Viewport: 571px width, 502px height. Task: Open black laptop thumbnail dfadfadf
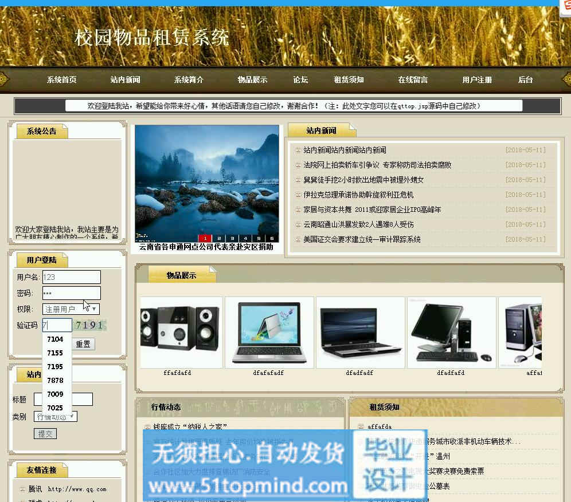(x=361, y=332)
